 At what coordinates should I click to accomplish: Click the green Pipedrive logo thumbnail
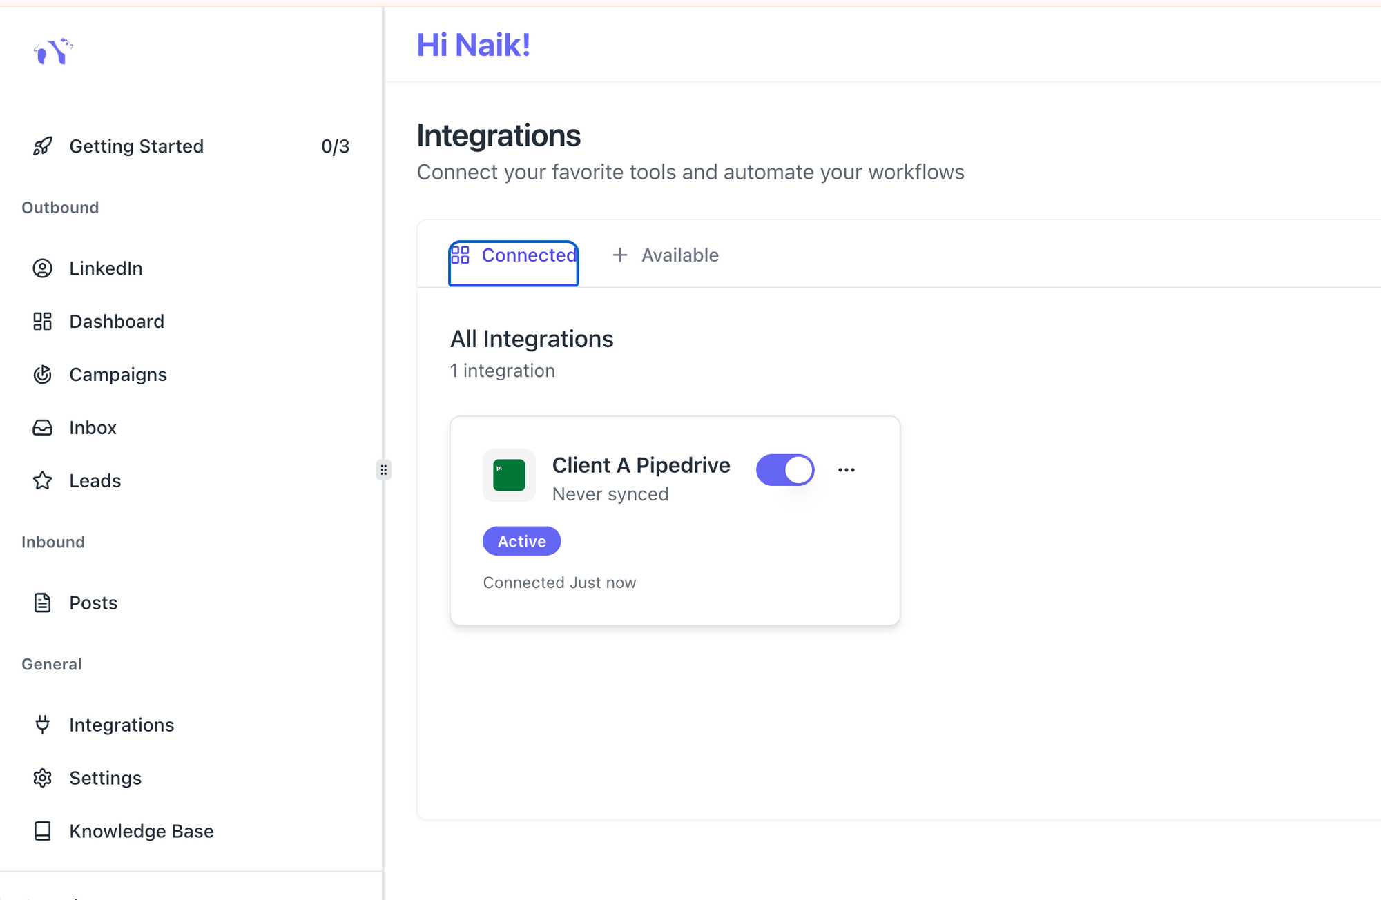tap(509, 476)
